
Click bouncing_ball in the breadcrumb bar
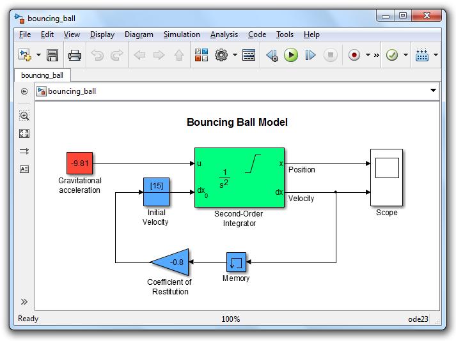click(x=72, y=91)
